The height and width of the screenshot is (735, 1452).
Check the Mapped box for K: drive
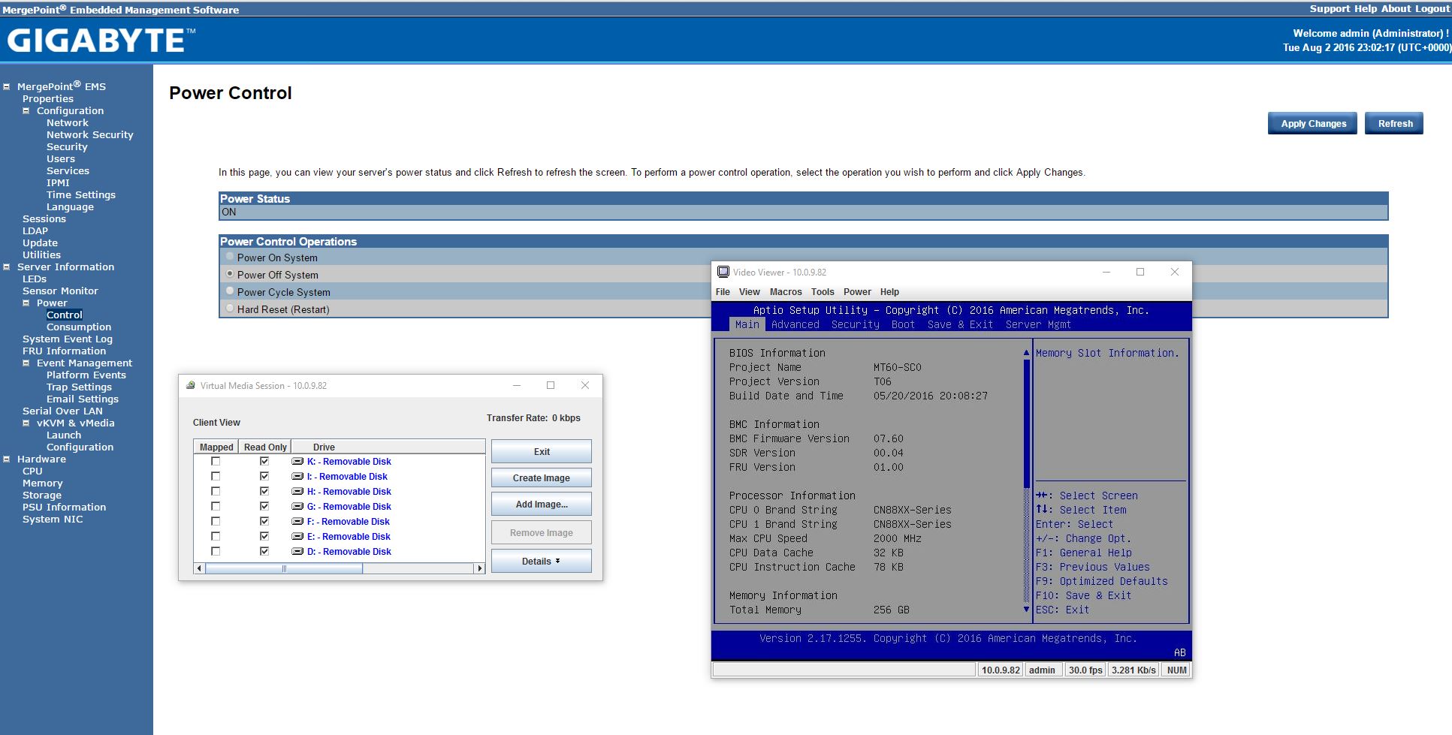tap(216, 462)
